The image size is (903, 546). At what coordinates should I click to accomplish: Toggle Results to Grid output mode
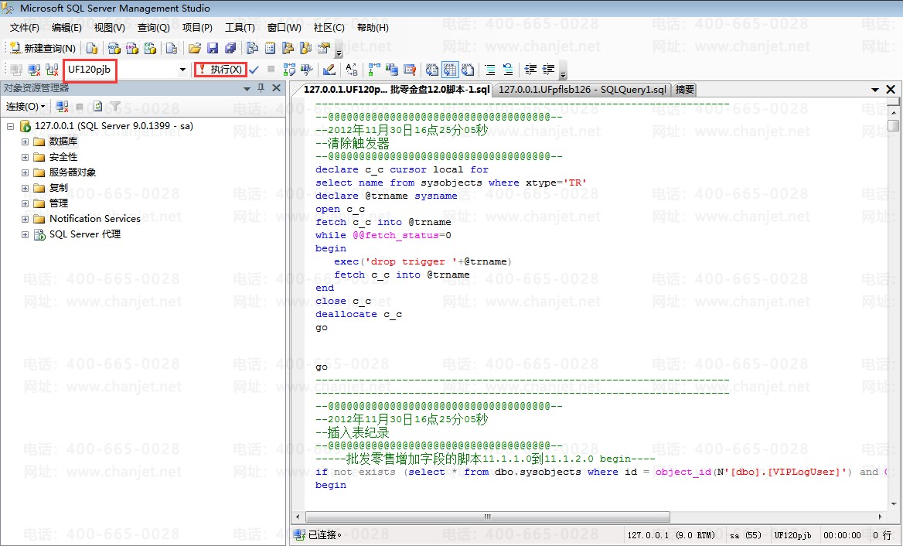(450, 70)
